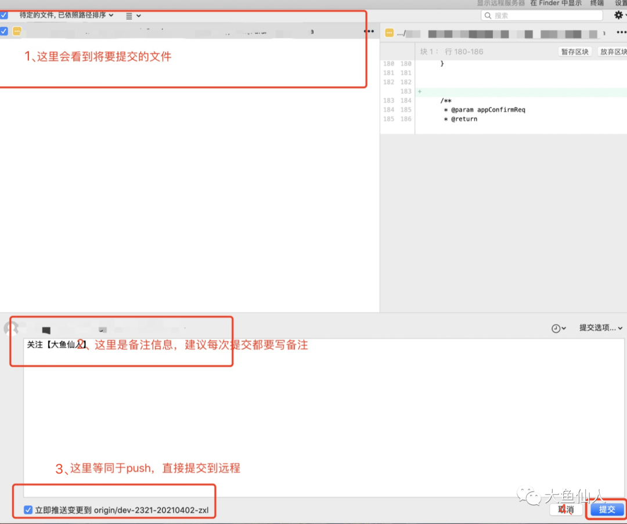
Task: Click the '块 1: 行 180-186' hunk header
Action: [452, 52]
